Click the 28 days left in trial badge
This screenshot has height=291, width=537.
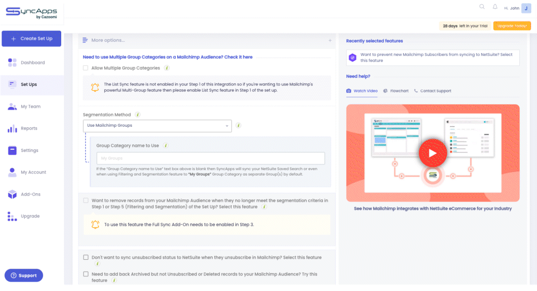[465, 26]
